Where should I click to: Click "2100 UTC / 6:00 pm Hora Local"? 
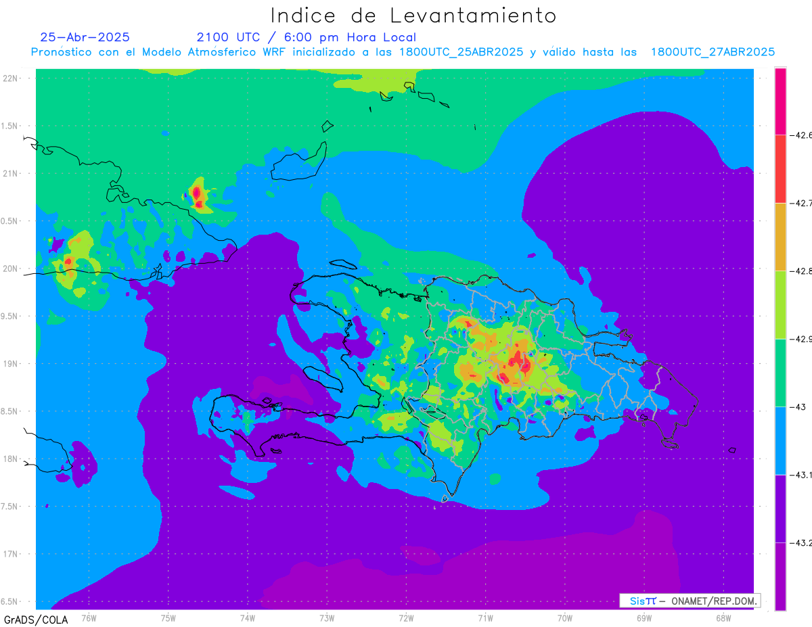[307, 38]
